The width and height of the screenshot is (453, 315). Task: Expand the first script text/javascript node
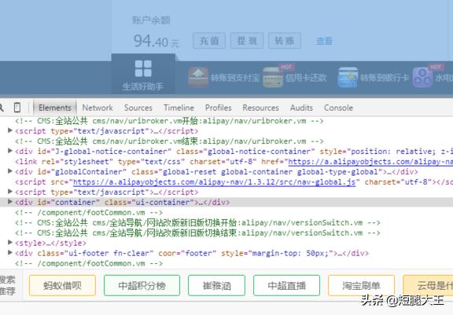[9, 130]
